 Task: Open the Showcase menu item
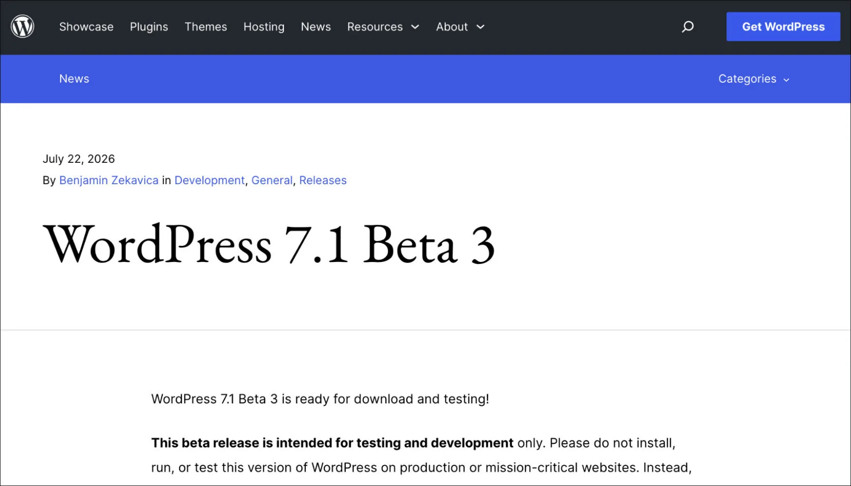coord(87,27)
